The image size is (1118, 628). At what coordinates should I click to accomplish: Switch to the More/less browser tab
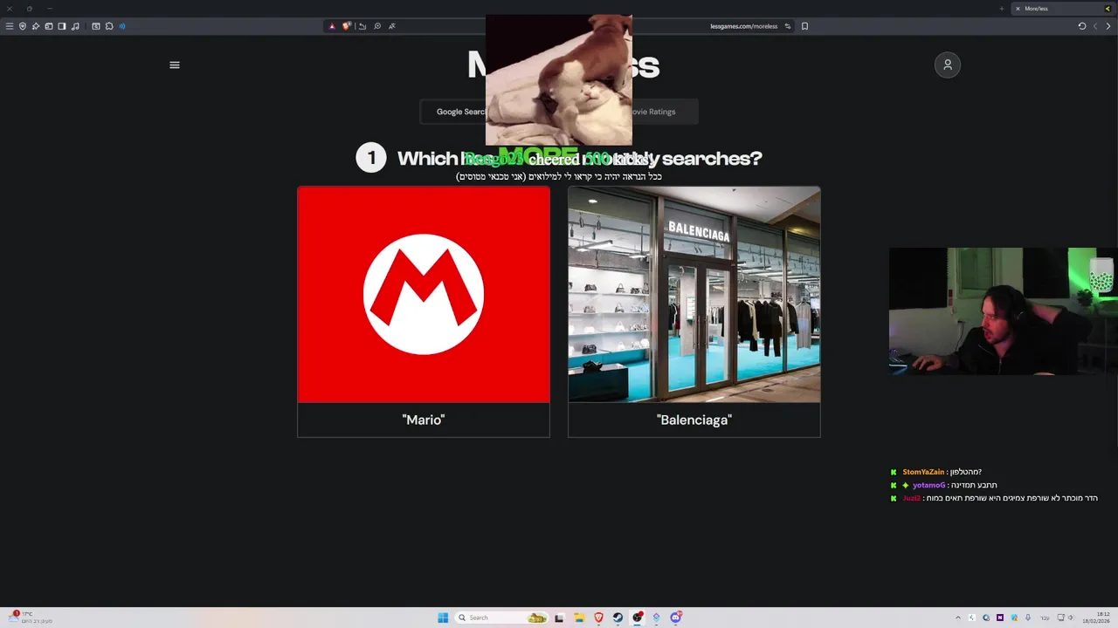point(1061,9)
